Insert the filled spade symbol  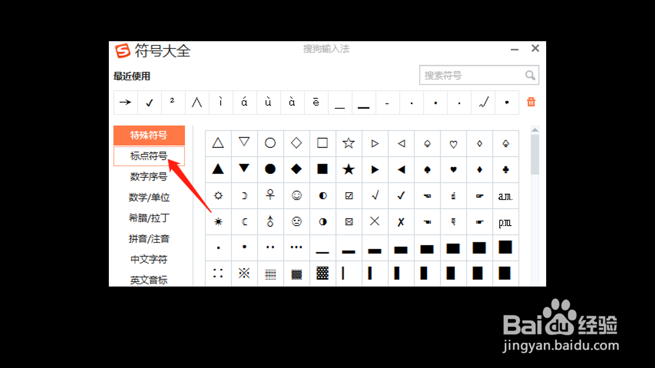pos(427,169)
